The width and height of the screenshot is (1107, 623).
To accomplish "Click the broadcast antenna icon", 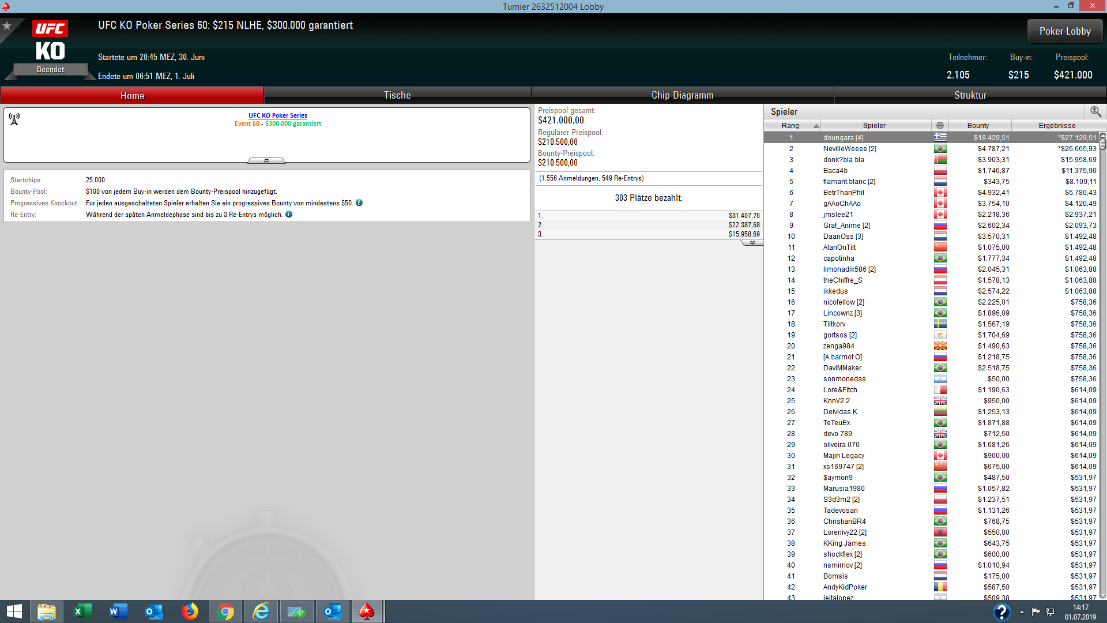I will point(14,119).
